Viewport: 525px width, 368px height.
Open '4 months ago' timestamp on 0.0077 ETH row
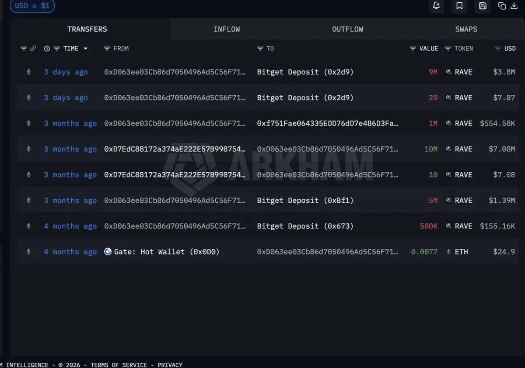[x=70, y=252]
